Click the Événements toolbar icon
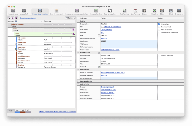192x126 pixels. tap(179, 11)
